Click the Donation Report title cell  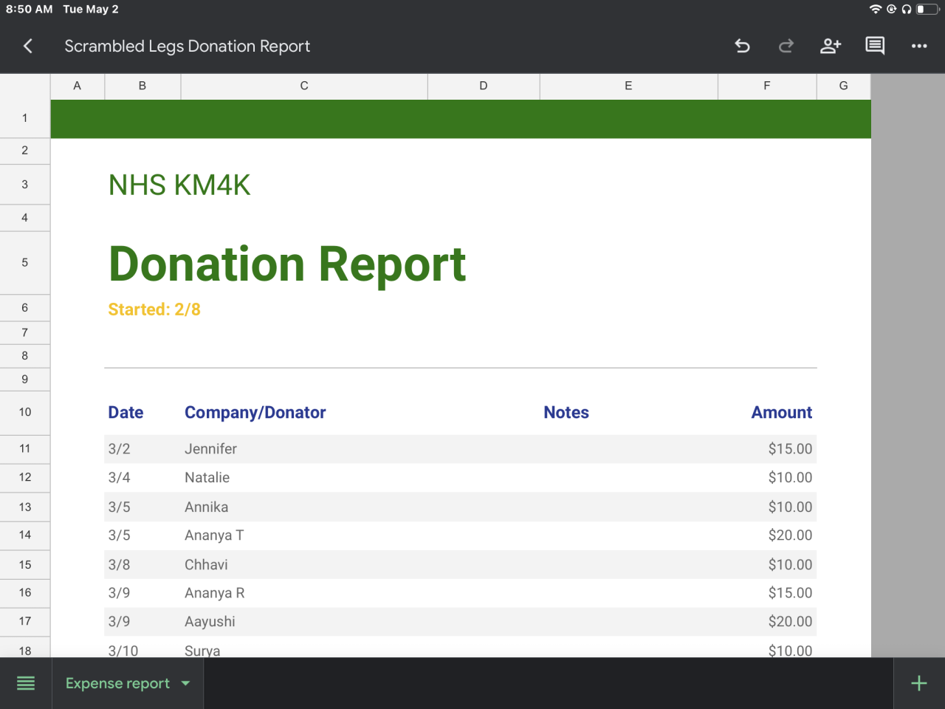pyautogui.click(x=287, y=264)
